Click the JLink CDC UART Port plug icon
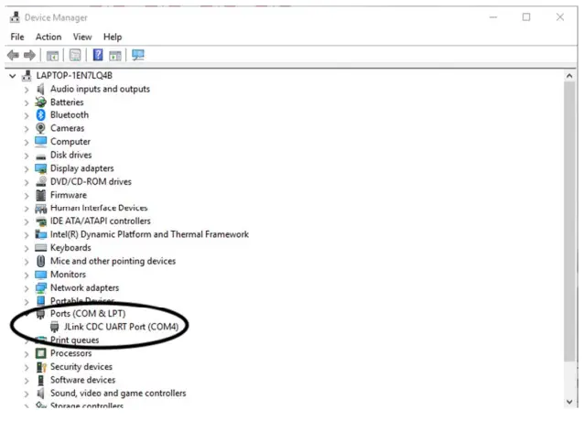The image size is (583, 421). (x=55, y=327)
